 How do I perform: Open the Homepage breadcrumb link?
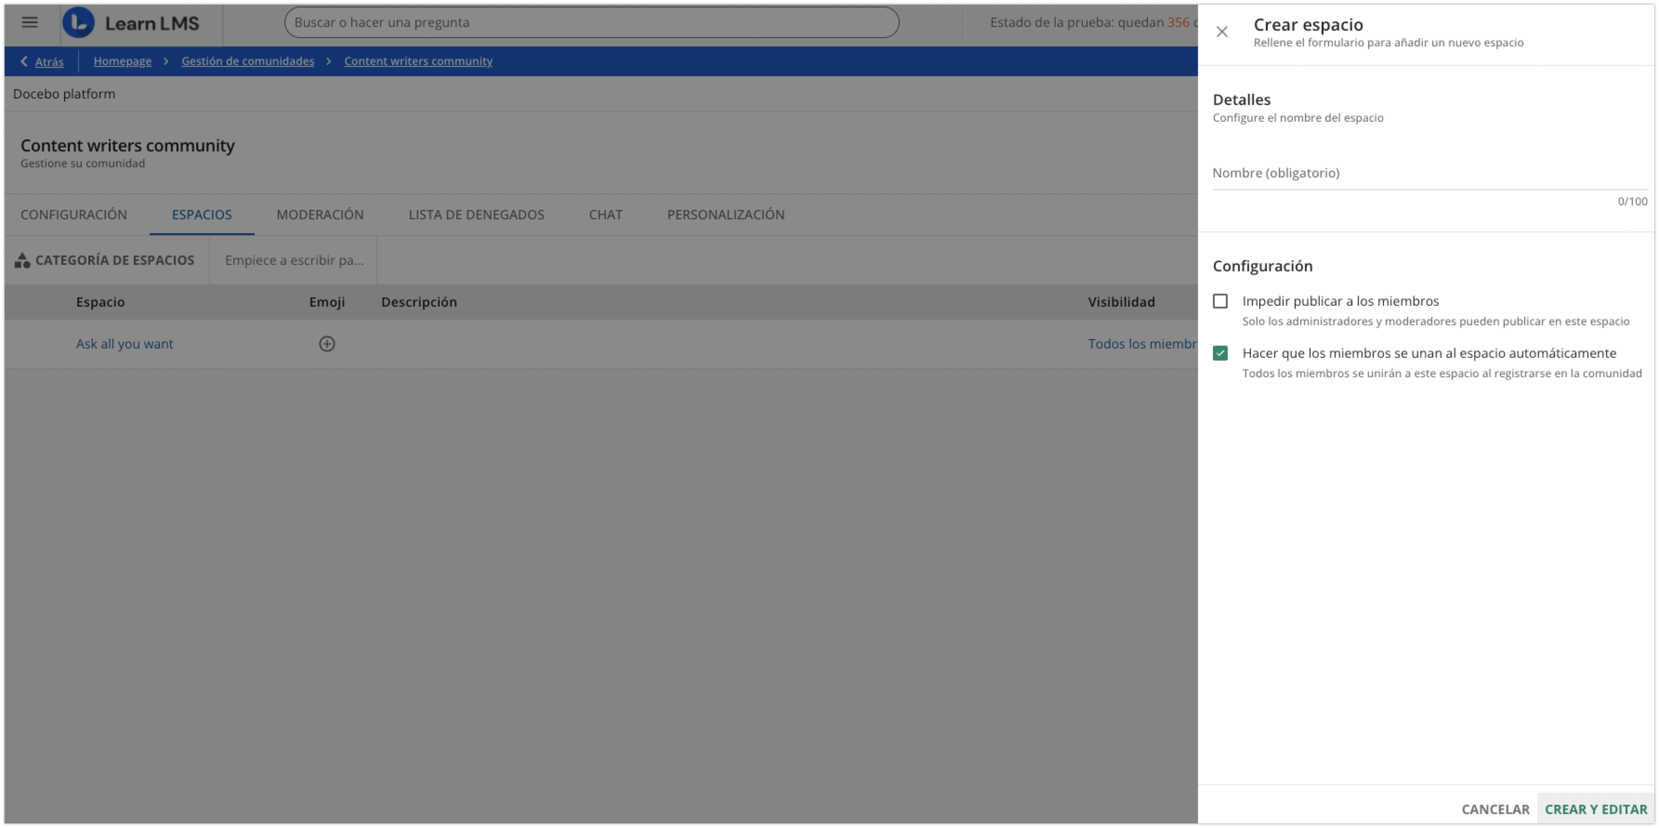(122, 61)
